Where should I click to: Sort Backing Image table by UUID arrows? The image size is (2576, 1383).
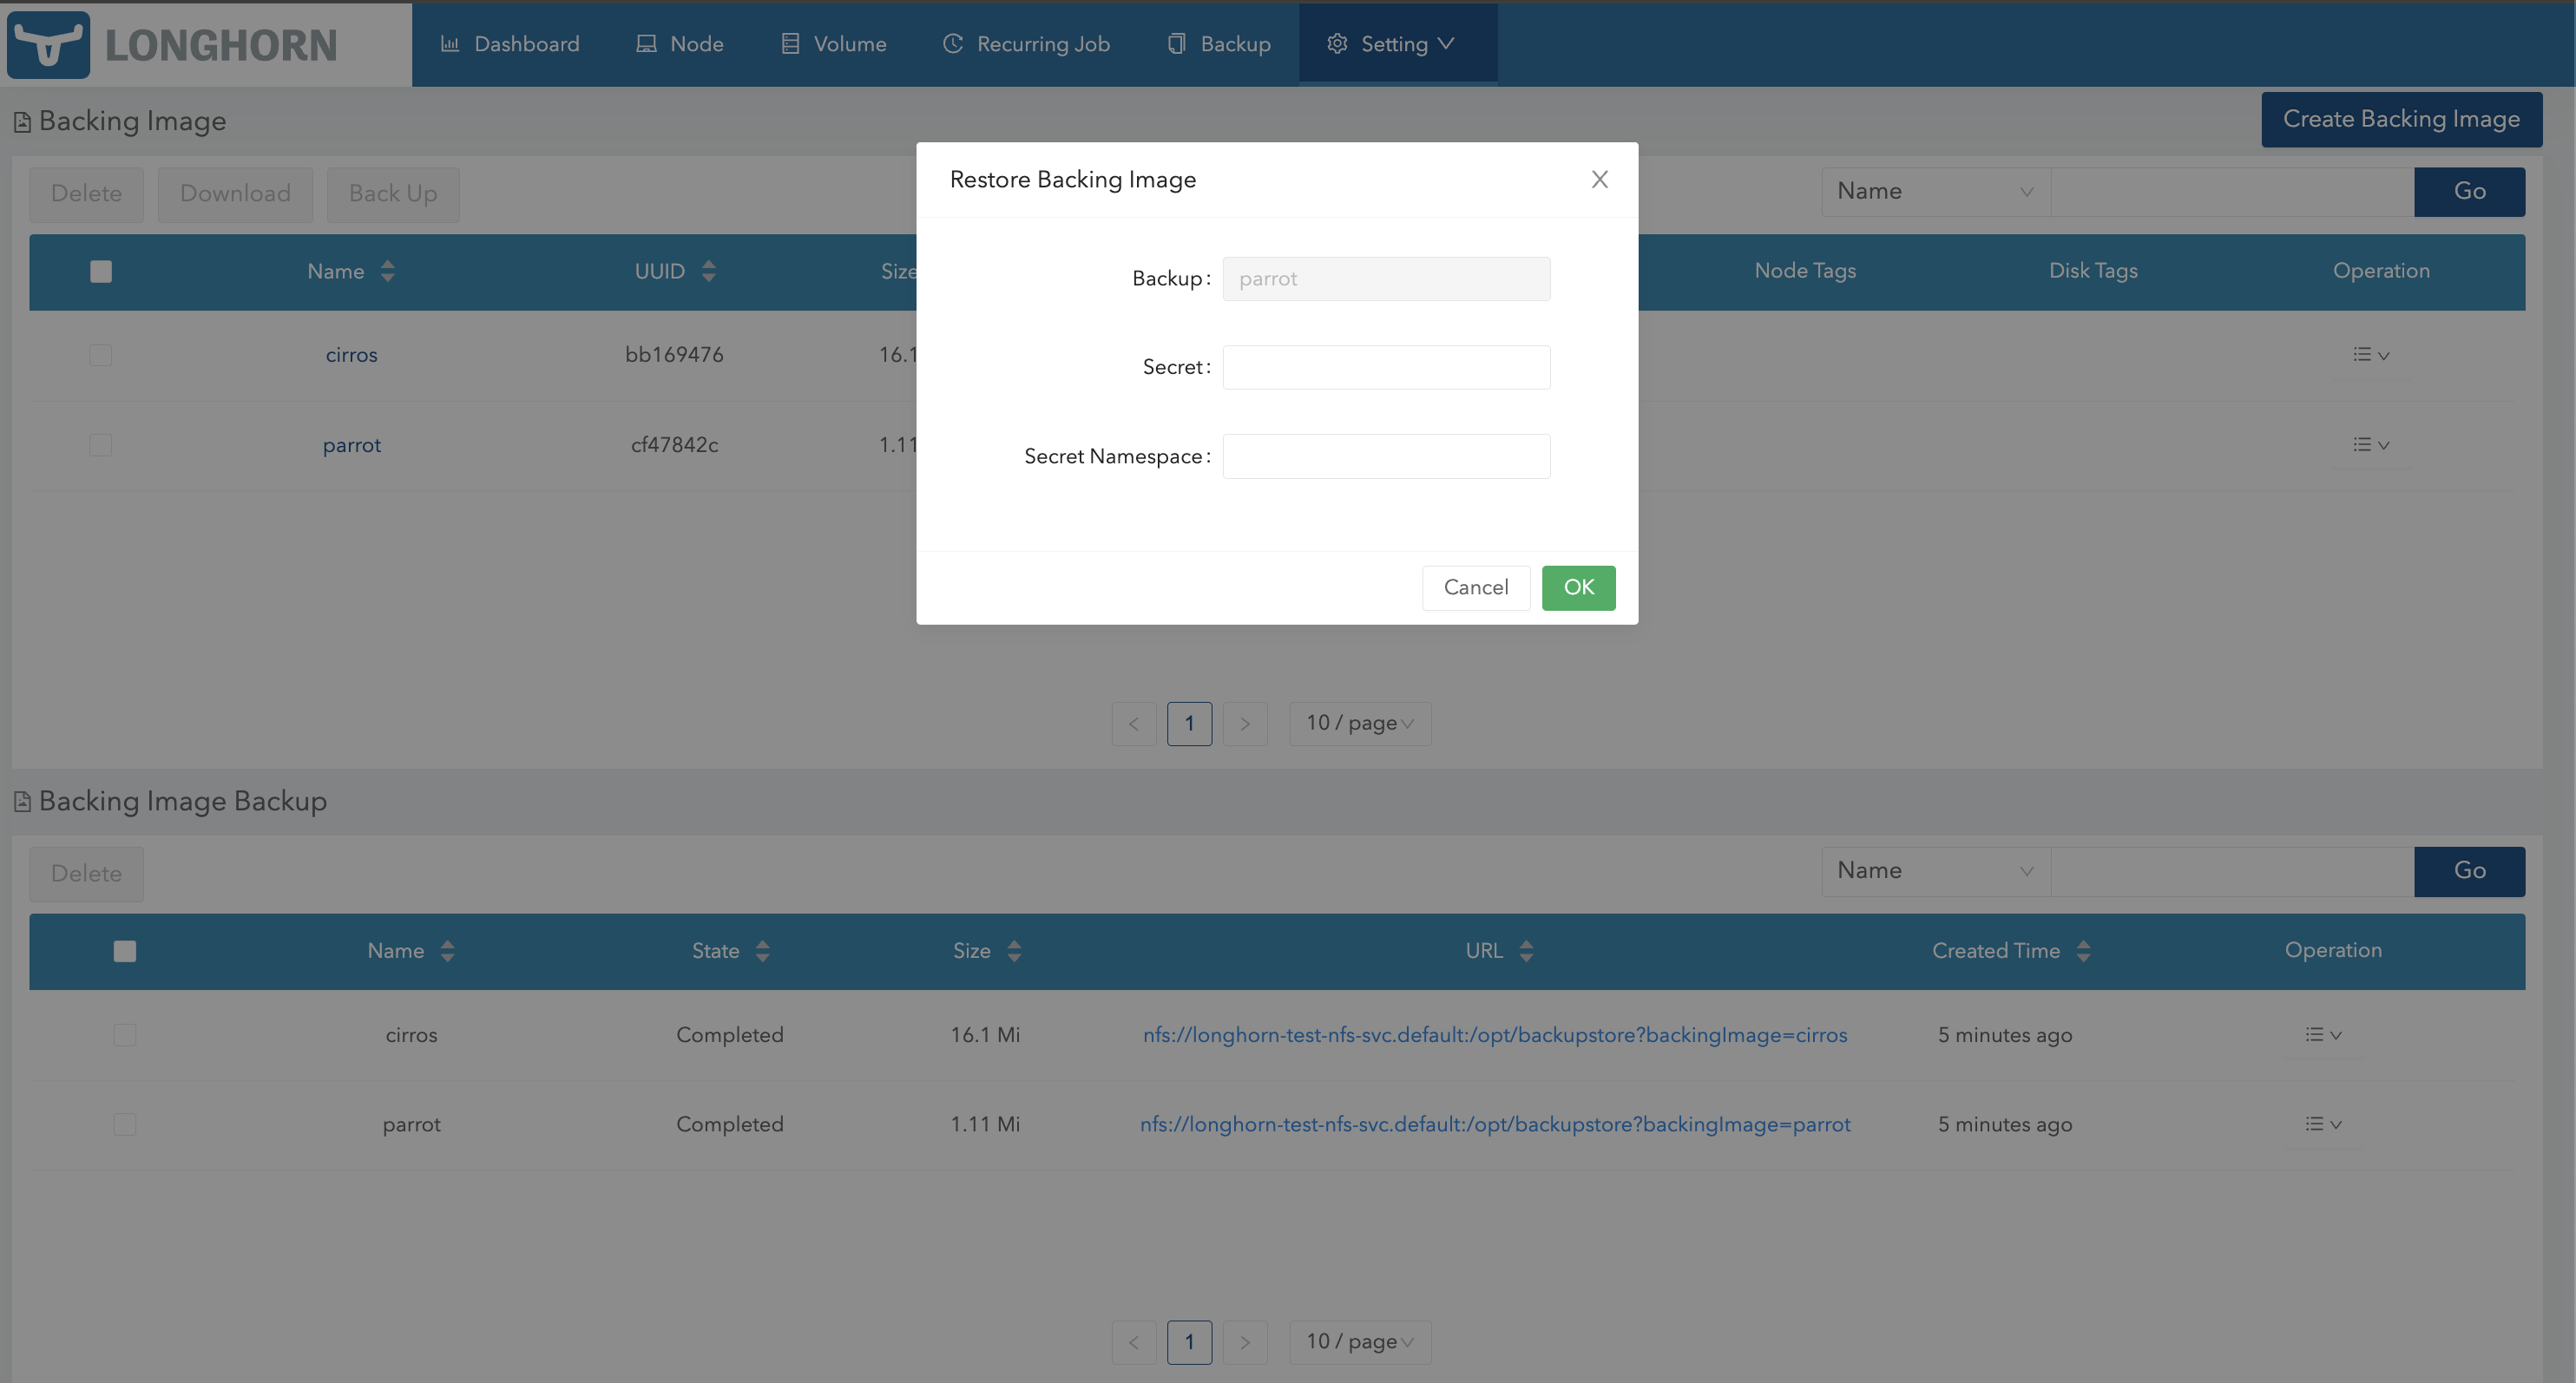tap(708, 271)
